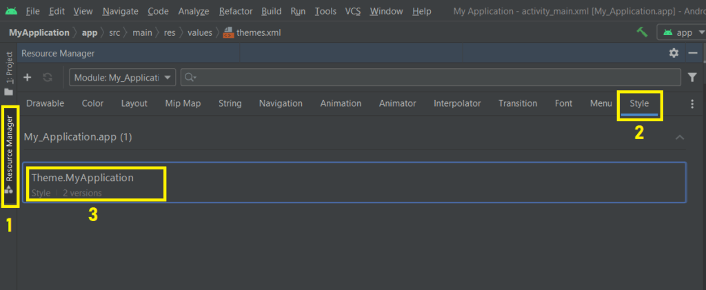The height and width of the screenshot is (290, 706).
Task: Open the View menu
Action: click(83, 11)
